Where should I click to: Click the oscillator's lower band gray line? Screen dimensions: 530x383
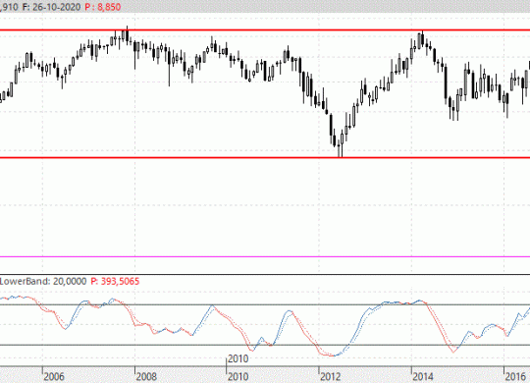point(265,345)
